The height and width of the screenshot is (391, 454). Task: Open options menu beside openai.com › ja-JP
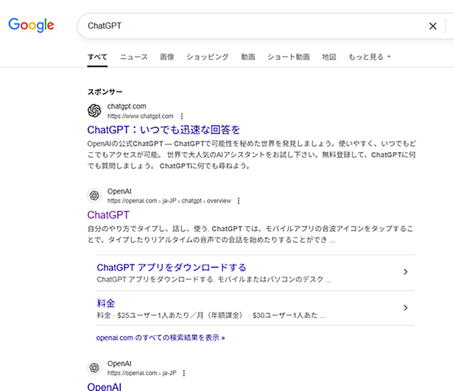[x=184, y=373]
